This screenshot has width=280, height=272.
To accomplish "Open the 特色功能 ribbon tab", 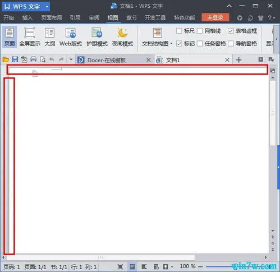I will click(185, 18).
